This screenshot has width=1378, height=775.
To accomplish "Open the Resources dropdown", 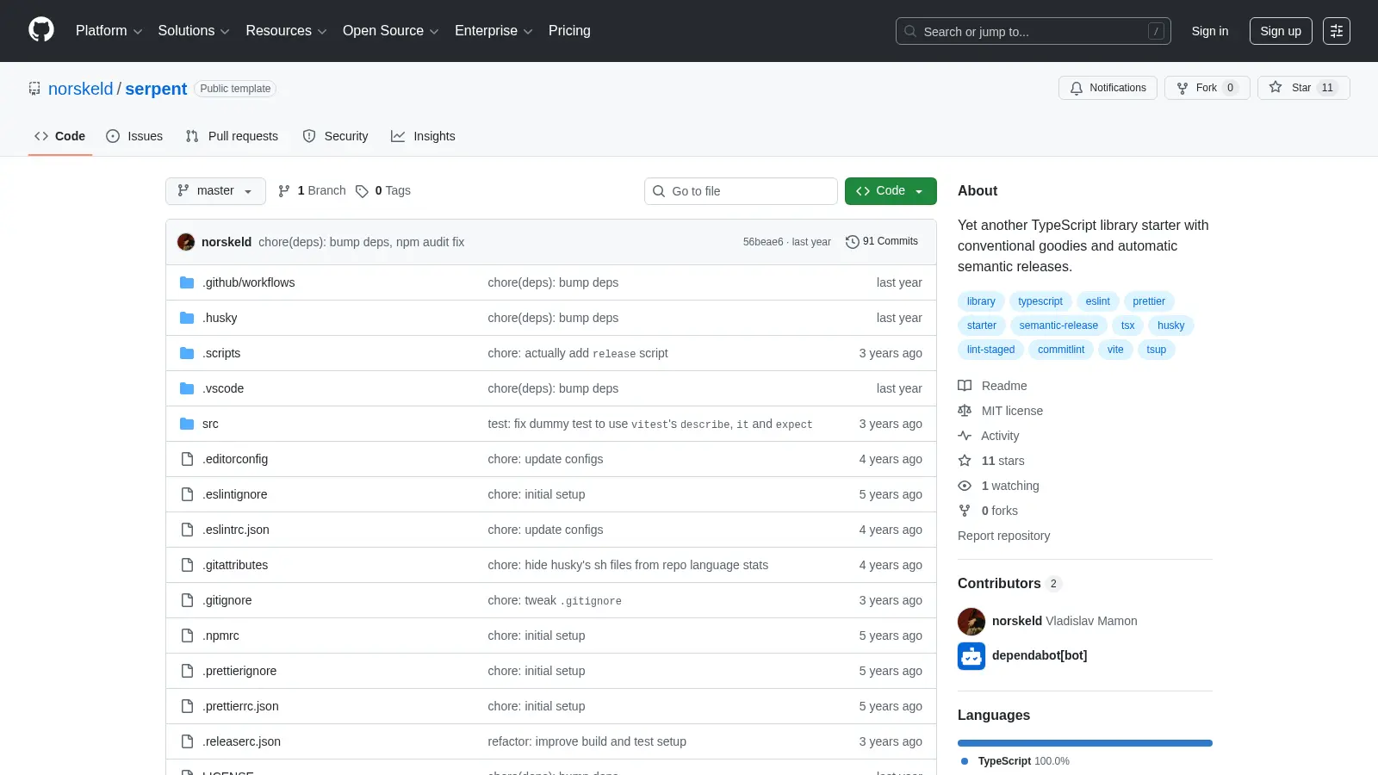I will point(286,31).
